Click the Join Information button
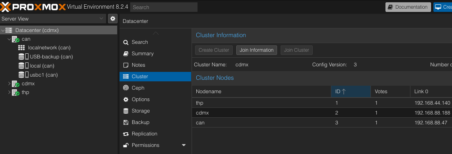452x154 pixels. click(256, 50)
